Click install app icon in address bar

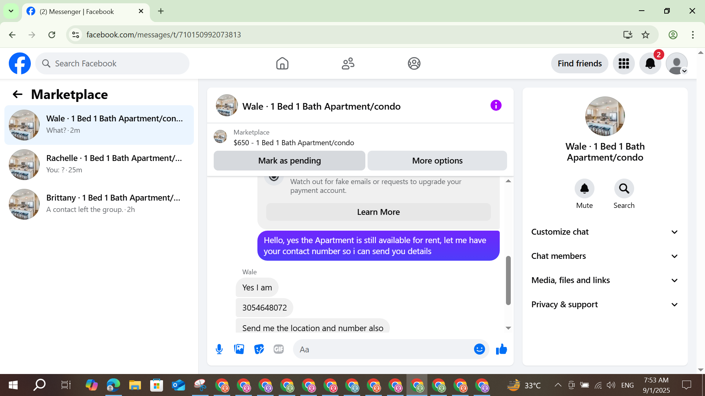click(628, 35)
